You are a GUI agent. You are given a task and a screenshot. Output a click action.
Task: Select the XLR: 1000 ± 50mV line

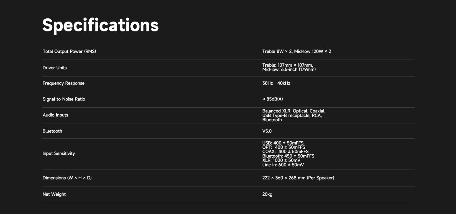(x=281, y=160)
